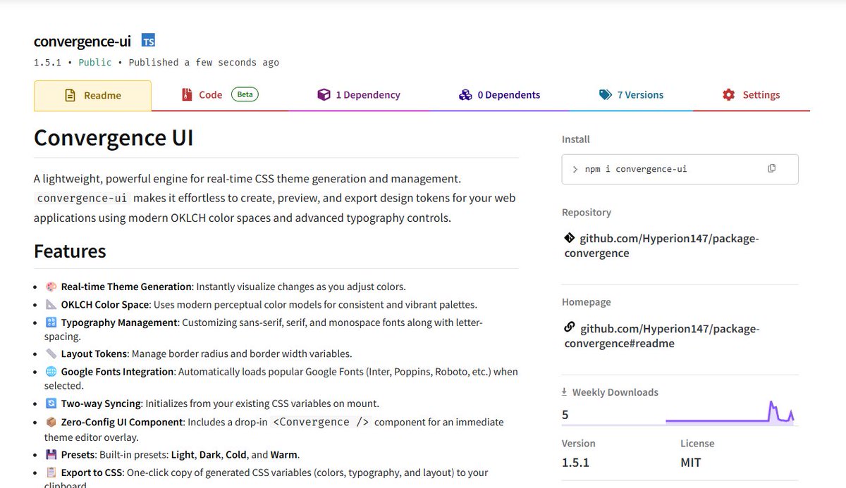The image size is (846, 488).
Task: Click the Readme tab file icon
Action: point(70,95)
